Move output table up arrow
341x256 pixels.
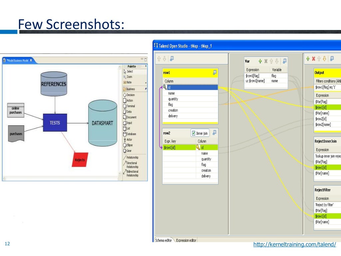pyautogui.click(x=319, y=59)
